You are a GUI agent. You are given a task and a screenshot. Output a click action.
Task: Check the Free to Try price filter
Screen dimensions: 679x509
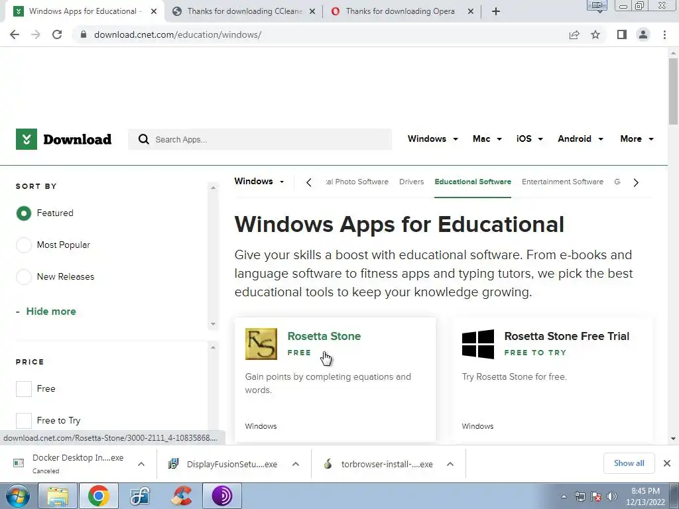[24, 420]
